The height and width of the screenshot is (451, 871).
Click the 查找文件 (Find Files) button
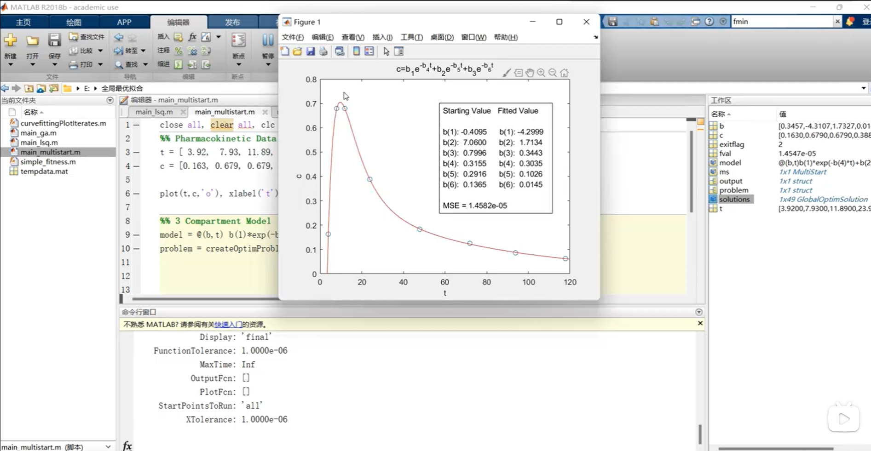[87, 37]
